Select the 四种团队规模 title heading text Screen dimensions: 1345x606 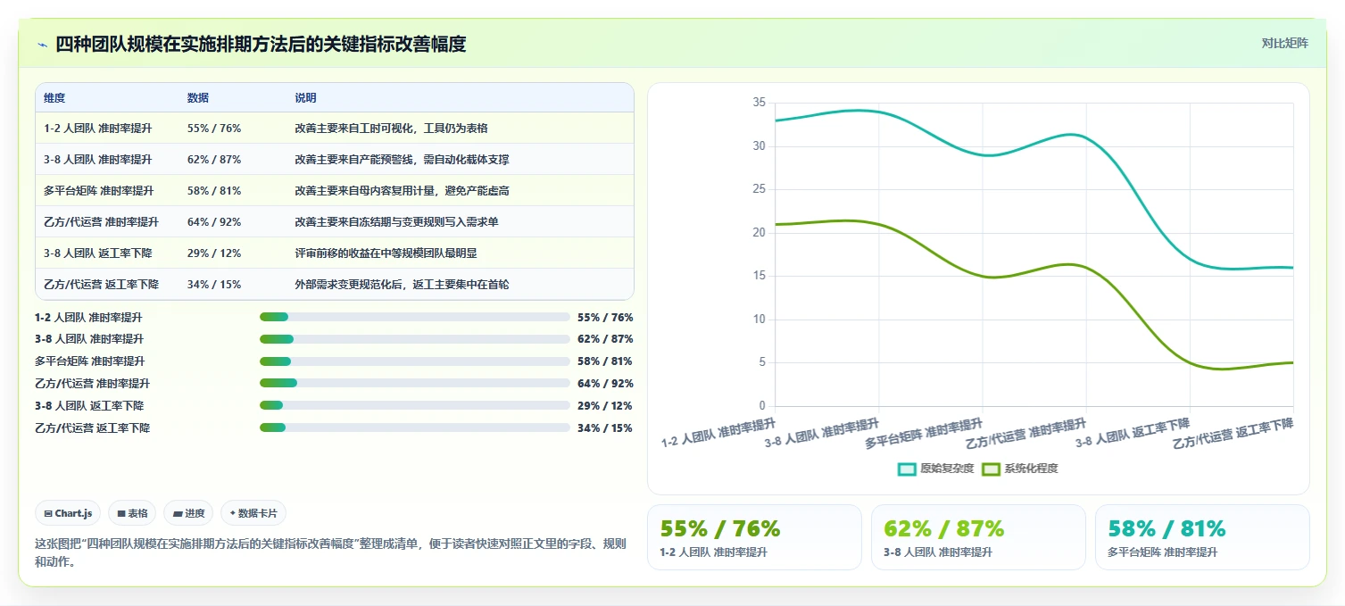[x=261, y=45]
